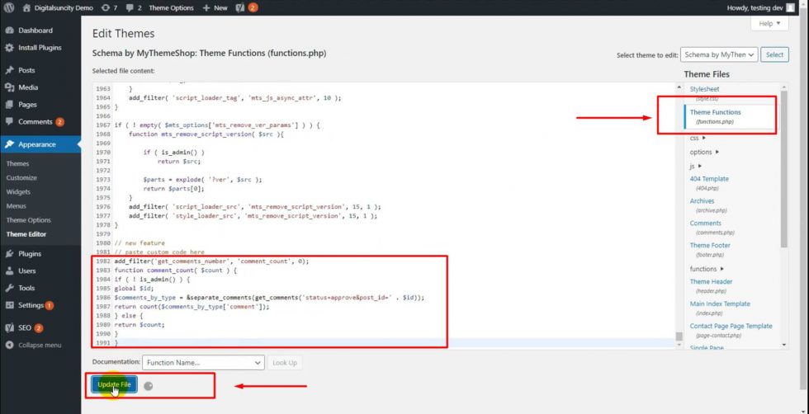809x414 pixels.
Task: Click into code line 1991
Action: tap(395, 342)
